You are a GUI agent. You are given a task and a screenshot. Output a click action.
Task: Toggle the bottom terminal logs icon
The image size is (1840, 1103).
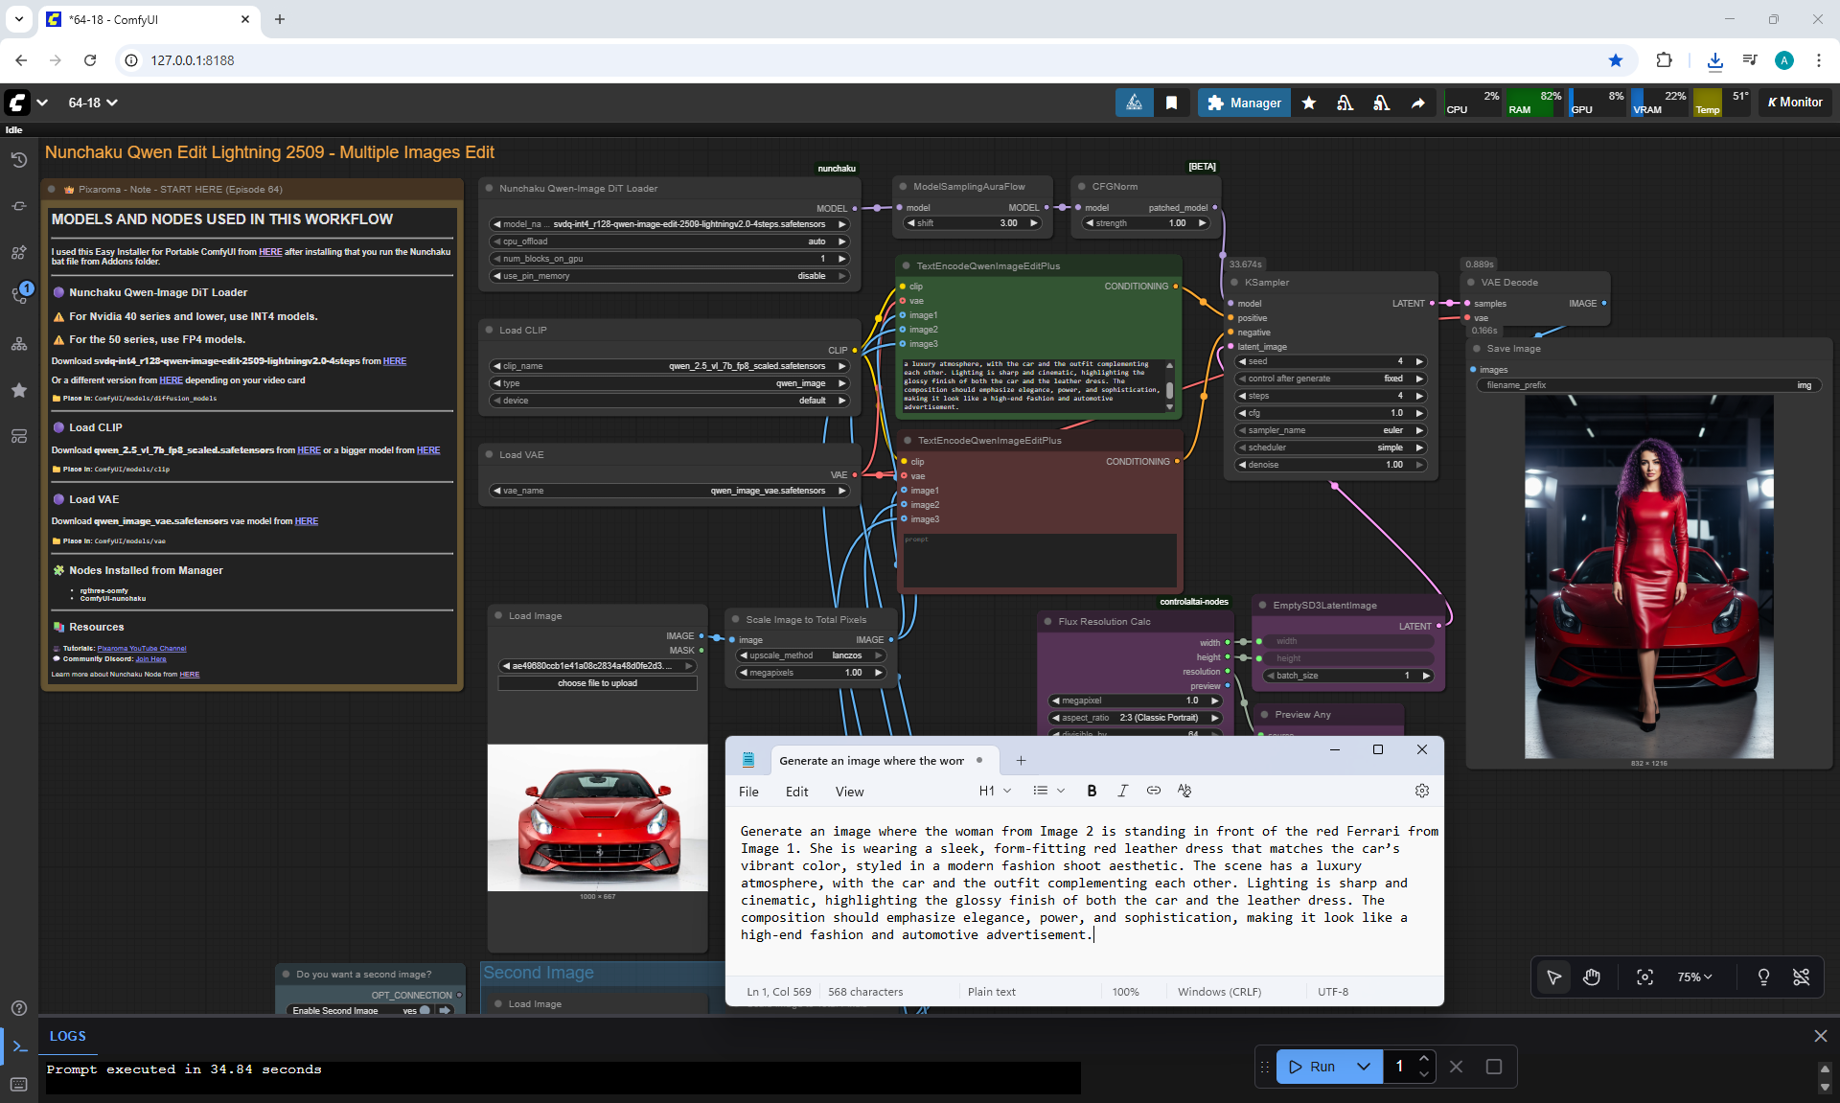pyautogui.click(x=19, y=1046)
